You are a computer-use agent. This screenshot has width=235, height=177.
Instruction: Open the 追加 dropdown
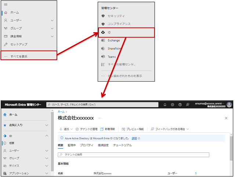click(x=66, y=129)
